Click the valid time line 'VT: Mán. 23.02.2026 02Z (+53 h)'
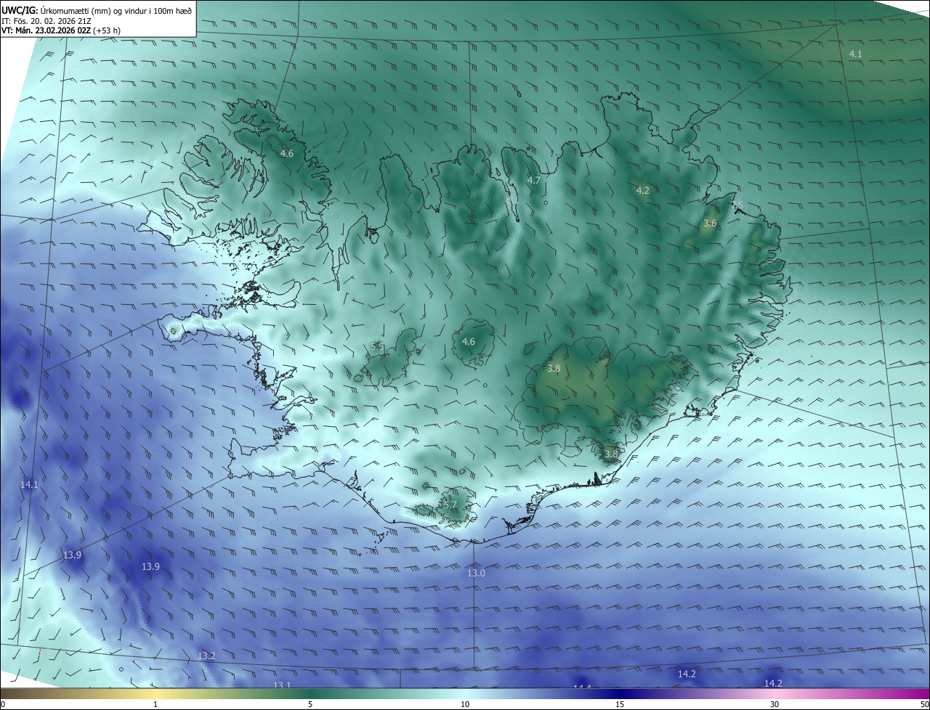Image resolution: width=930 pixels, height=710 pixels. [61, 30]
